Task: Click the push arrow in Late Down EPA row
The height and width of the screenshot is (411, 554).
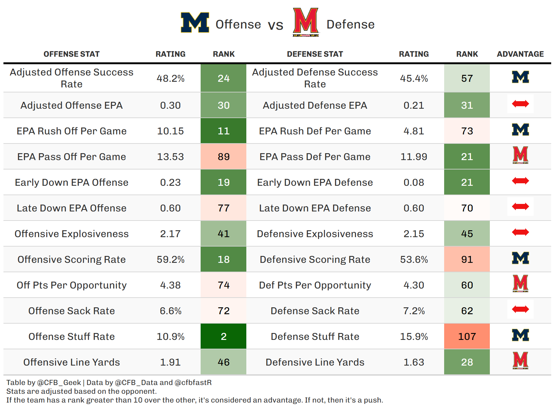Action: coord(520,206)
